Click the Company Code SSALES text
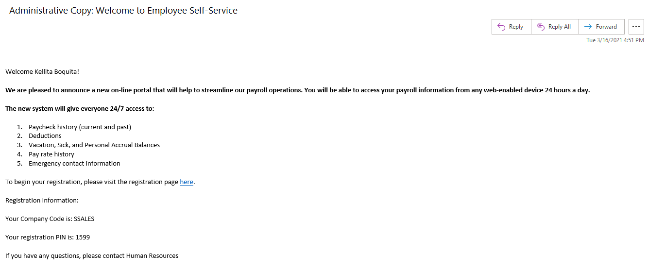This screenshot has height=271, width=648. tap(50, 219)
